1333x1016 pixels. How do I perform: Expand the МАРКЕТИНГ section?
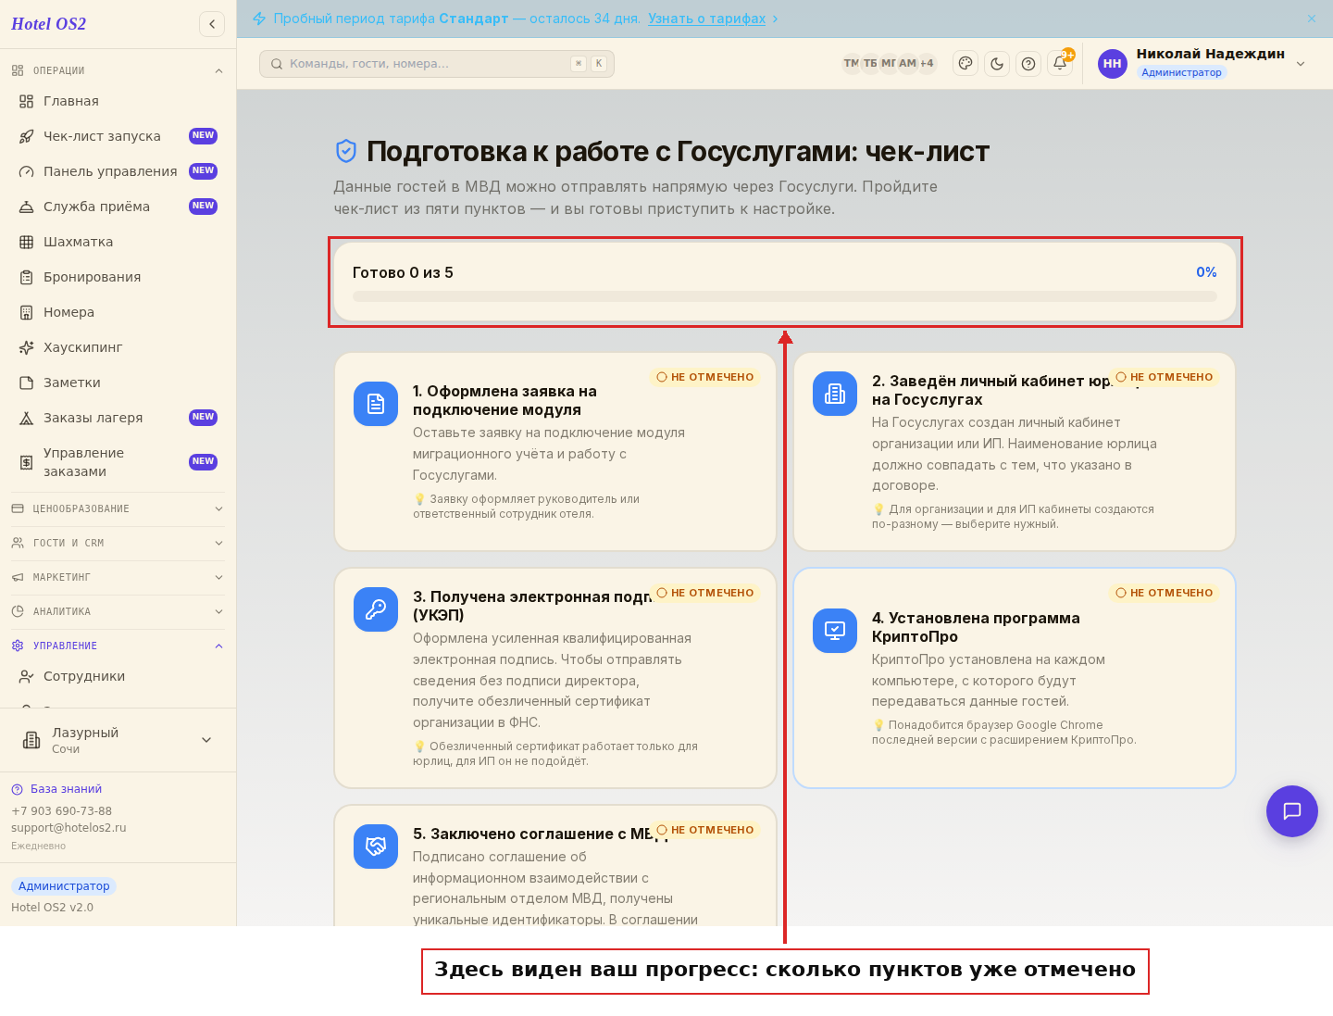pos(118,577)
